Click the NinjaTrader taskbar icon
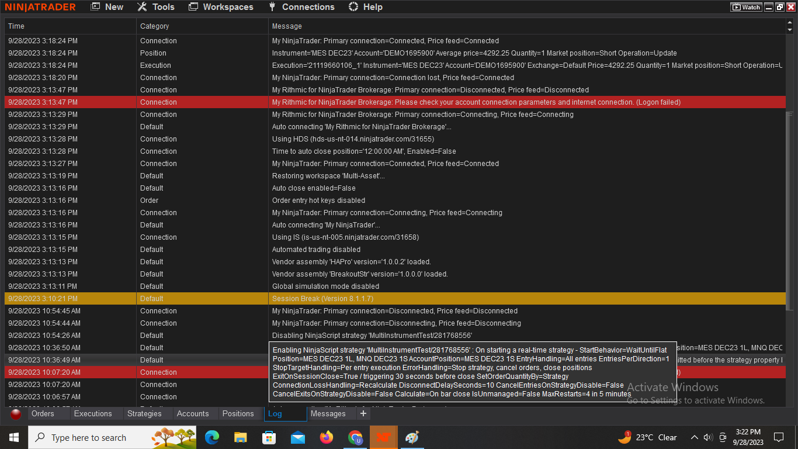The image size is (798, 449). pyautogui.click(x=384, y=437)
